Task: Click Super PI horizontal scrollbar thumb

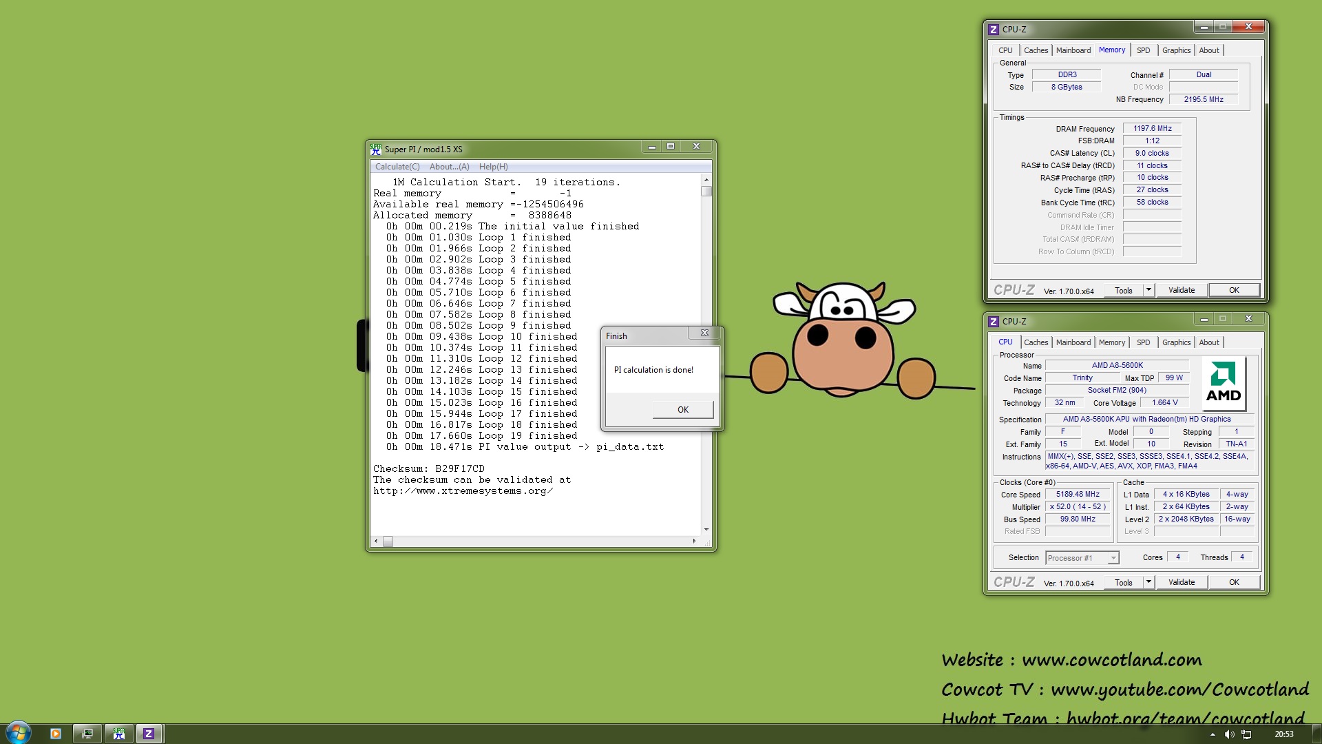Action: pyautogui.click(x=388, y=541)
